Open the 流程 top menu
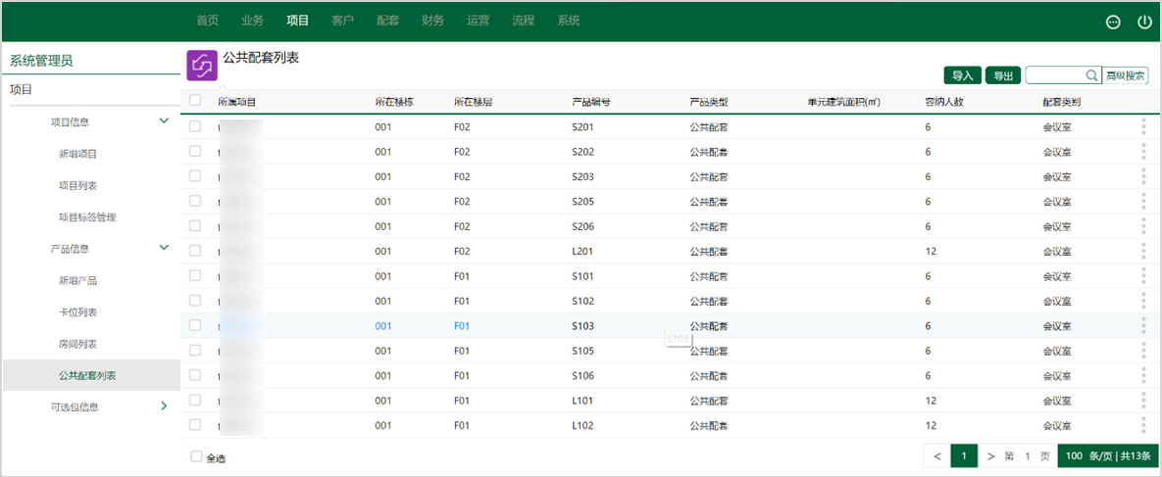 pyautogui.click(x=524, y=21)
